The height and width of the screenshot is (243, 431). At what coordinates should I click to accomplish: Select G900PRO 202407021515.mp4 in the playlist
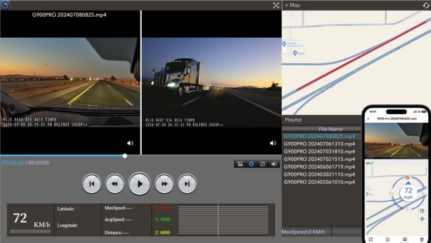click(320, 159)
